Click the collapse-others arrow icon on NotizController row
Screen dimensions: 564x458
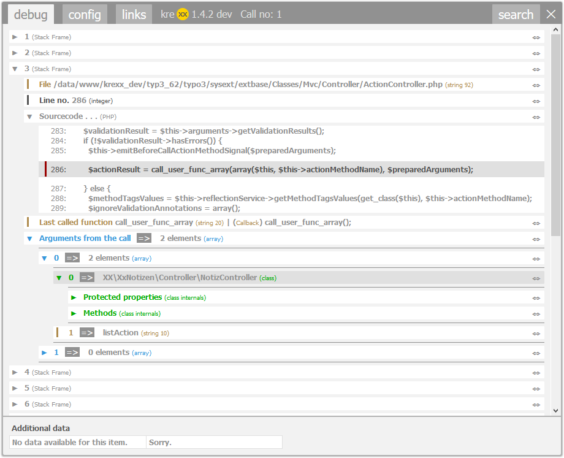click(x=536, y=278)
